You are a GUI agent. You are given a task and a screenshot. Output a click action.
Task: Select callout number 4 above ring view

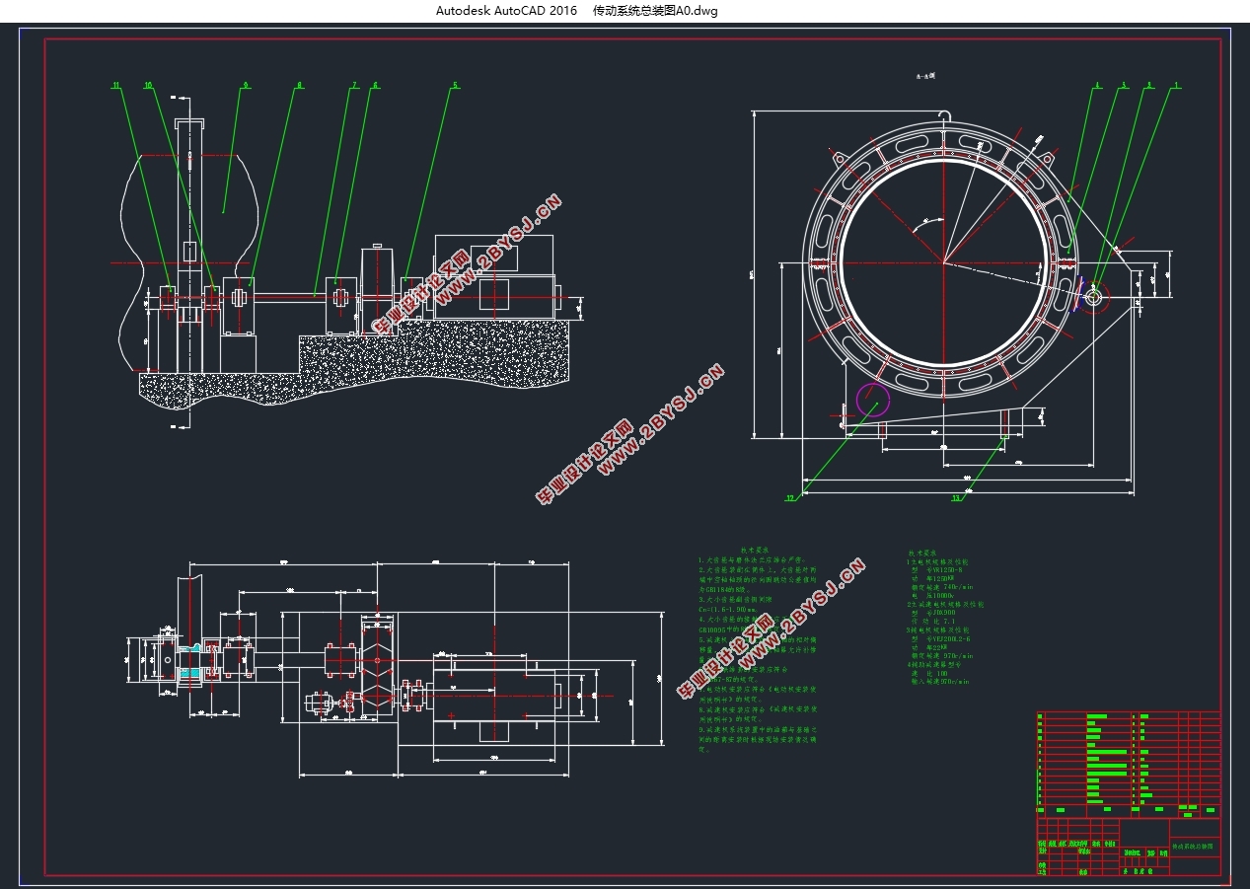pos(1097,86)
